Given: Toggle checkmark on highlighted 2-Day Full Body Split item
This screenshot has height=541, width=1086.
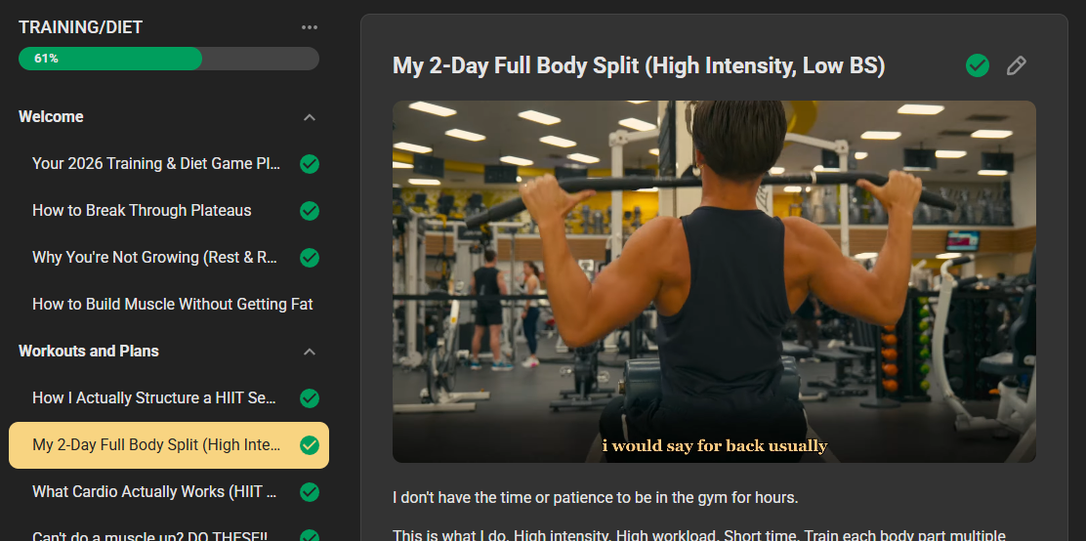Looking at the screenshot, I should point(310,445).
